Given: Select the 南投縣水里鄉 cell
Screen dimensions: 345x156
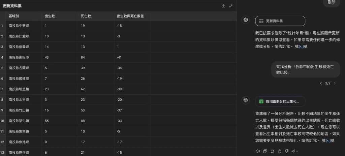Looking at the screenshot, I should 24,100.
